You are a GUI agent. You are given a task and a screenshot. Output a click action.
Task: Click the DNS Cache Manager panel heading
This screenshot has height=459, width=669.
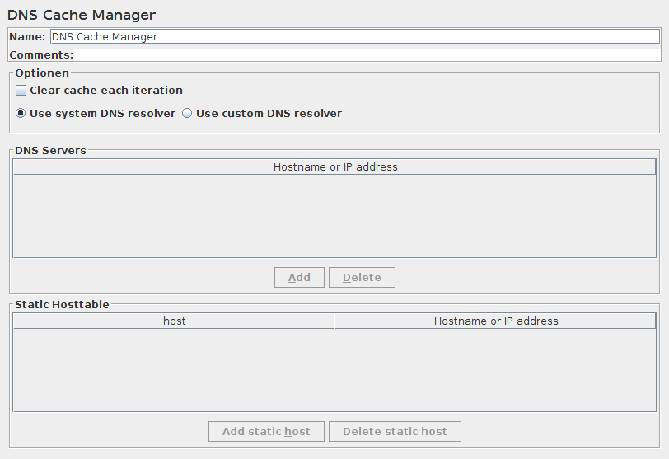click(81, 16)
